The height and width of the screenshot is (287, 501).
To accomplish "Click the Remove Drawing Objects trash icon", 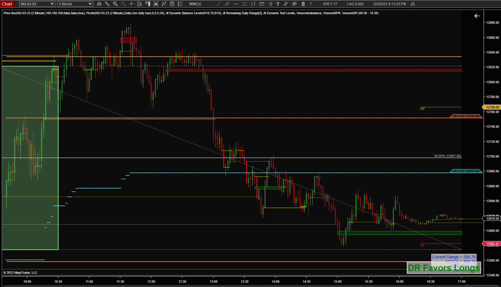I will click(x=303, y=4).
